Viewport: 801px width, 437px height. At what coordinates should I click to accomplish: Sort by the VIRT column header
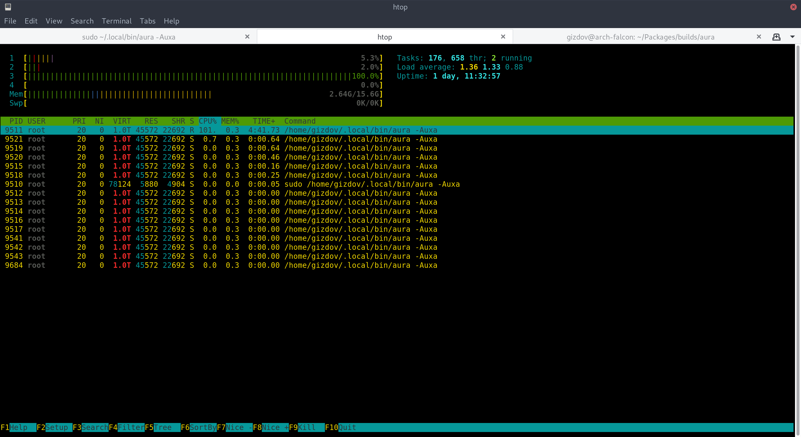pyautogui.click(x=122, y=121)
